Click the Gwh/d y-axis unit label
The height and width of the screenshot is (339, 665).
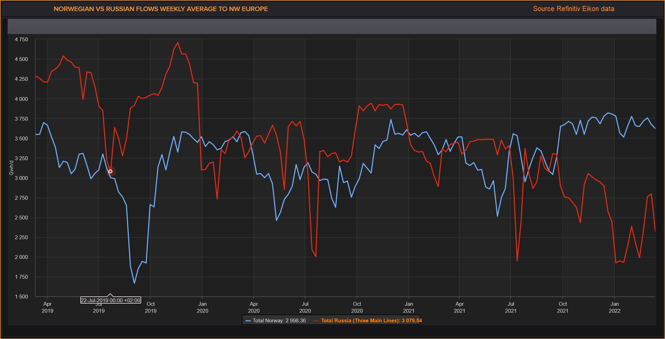click(x=11, y=167)
